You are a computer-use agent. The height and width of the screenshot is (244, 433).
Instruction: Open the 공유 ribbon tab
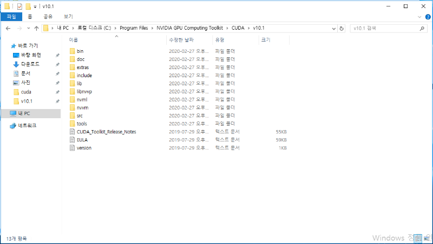pos(49,17)
